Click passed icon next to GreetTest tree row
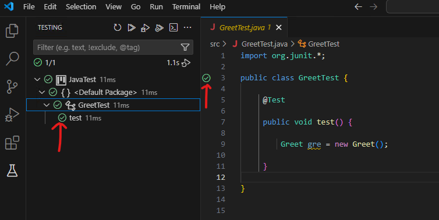Viewport: 439px width, 220px height. pyautogui.click(x=58, y=105)
